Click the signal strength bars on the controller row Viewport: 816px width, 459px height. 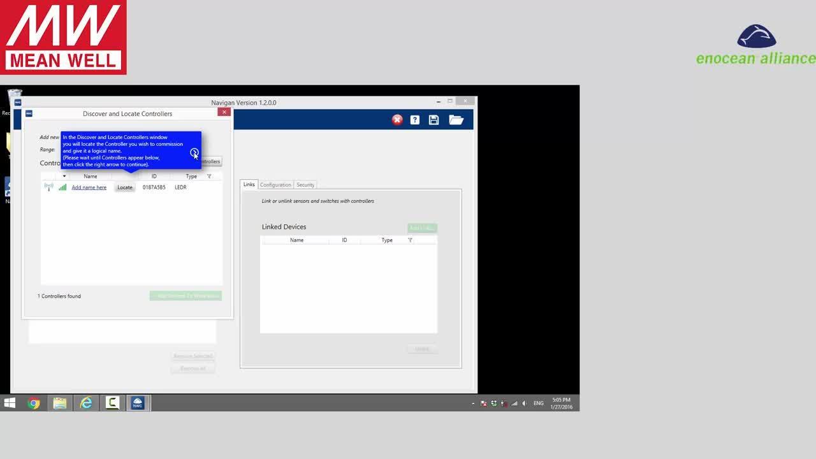[62, 187]
